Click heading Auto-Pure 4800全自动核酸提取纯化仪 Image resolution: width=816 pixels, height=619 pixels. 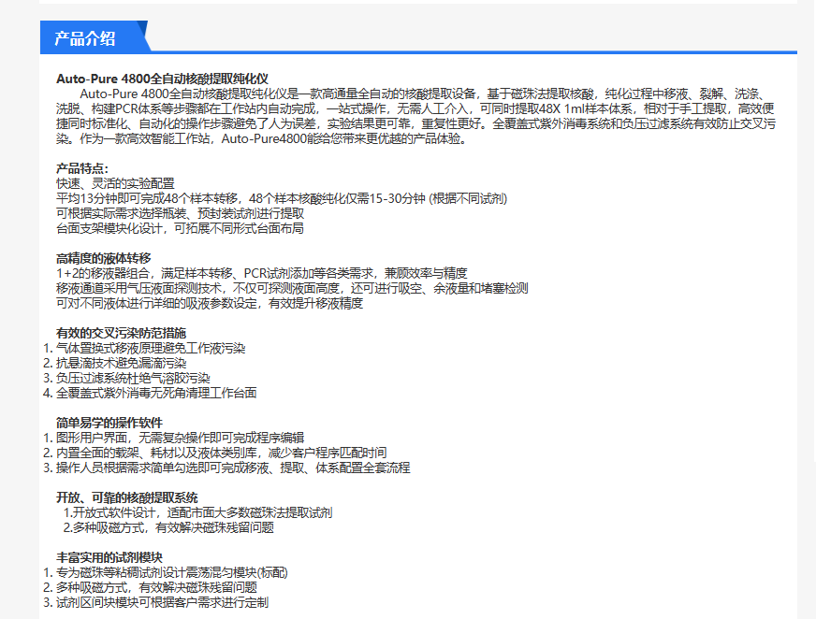click(163, 79)
